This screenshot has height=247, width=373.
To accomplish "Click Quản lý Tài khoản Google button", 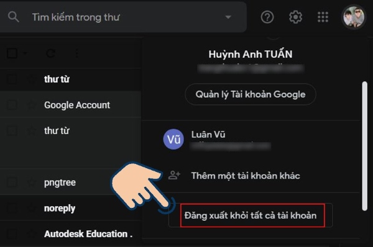I will coord(251,94).
